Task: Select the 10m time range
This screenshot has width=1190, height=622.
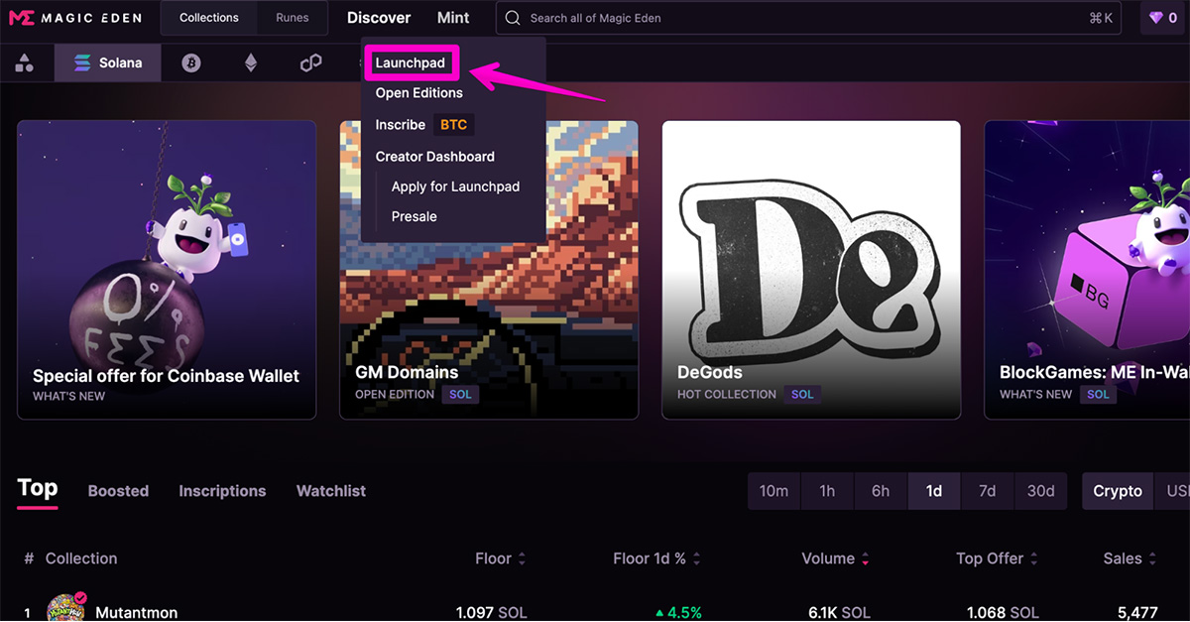Action: (x=774, y=491)
